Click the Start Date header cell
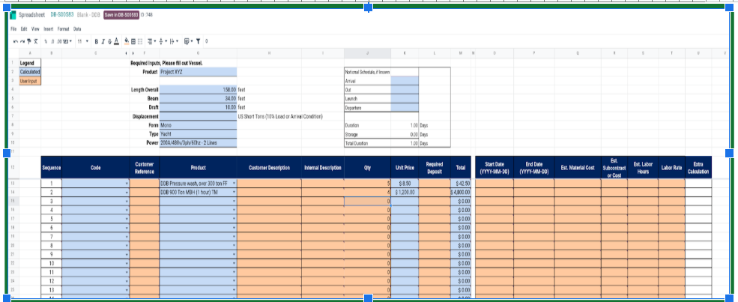The image size is (738, 302). 494,167
